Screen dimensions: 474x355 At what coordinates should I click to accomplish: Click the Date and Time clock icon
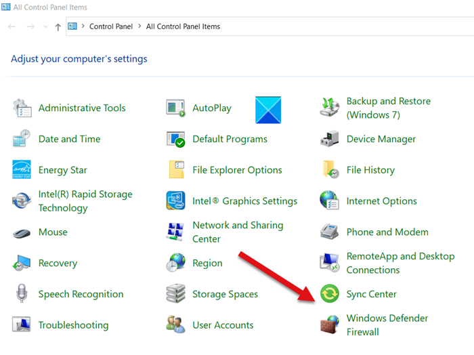tap(22, 139)
